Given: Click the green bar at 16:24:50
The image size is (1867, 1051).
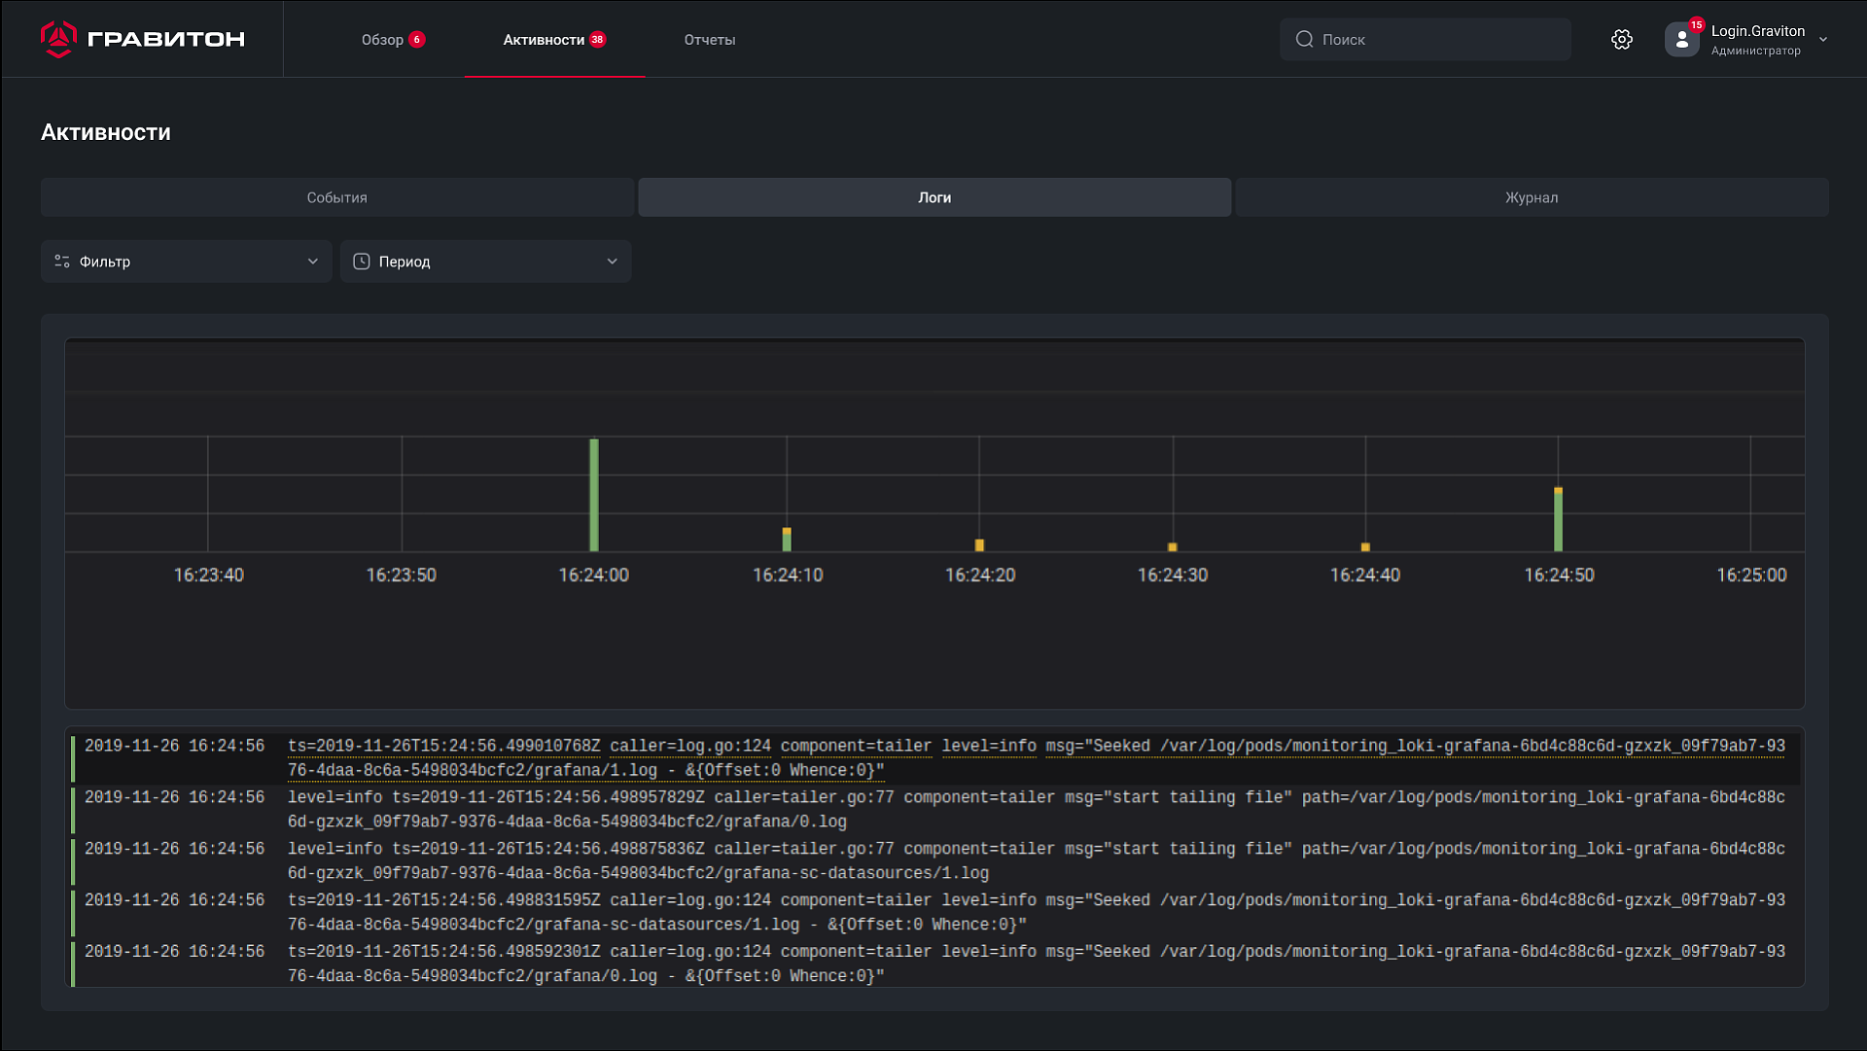Looking at the screenshot, I should 1558,522.
